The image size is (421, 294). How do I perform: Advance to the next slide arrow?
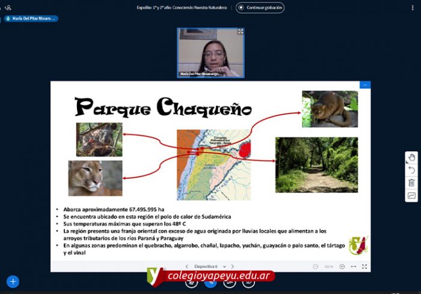(232, 266)
